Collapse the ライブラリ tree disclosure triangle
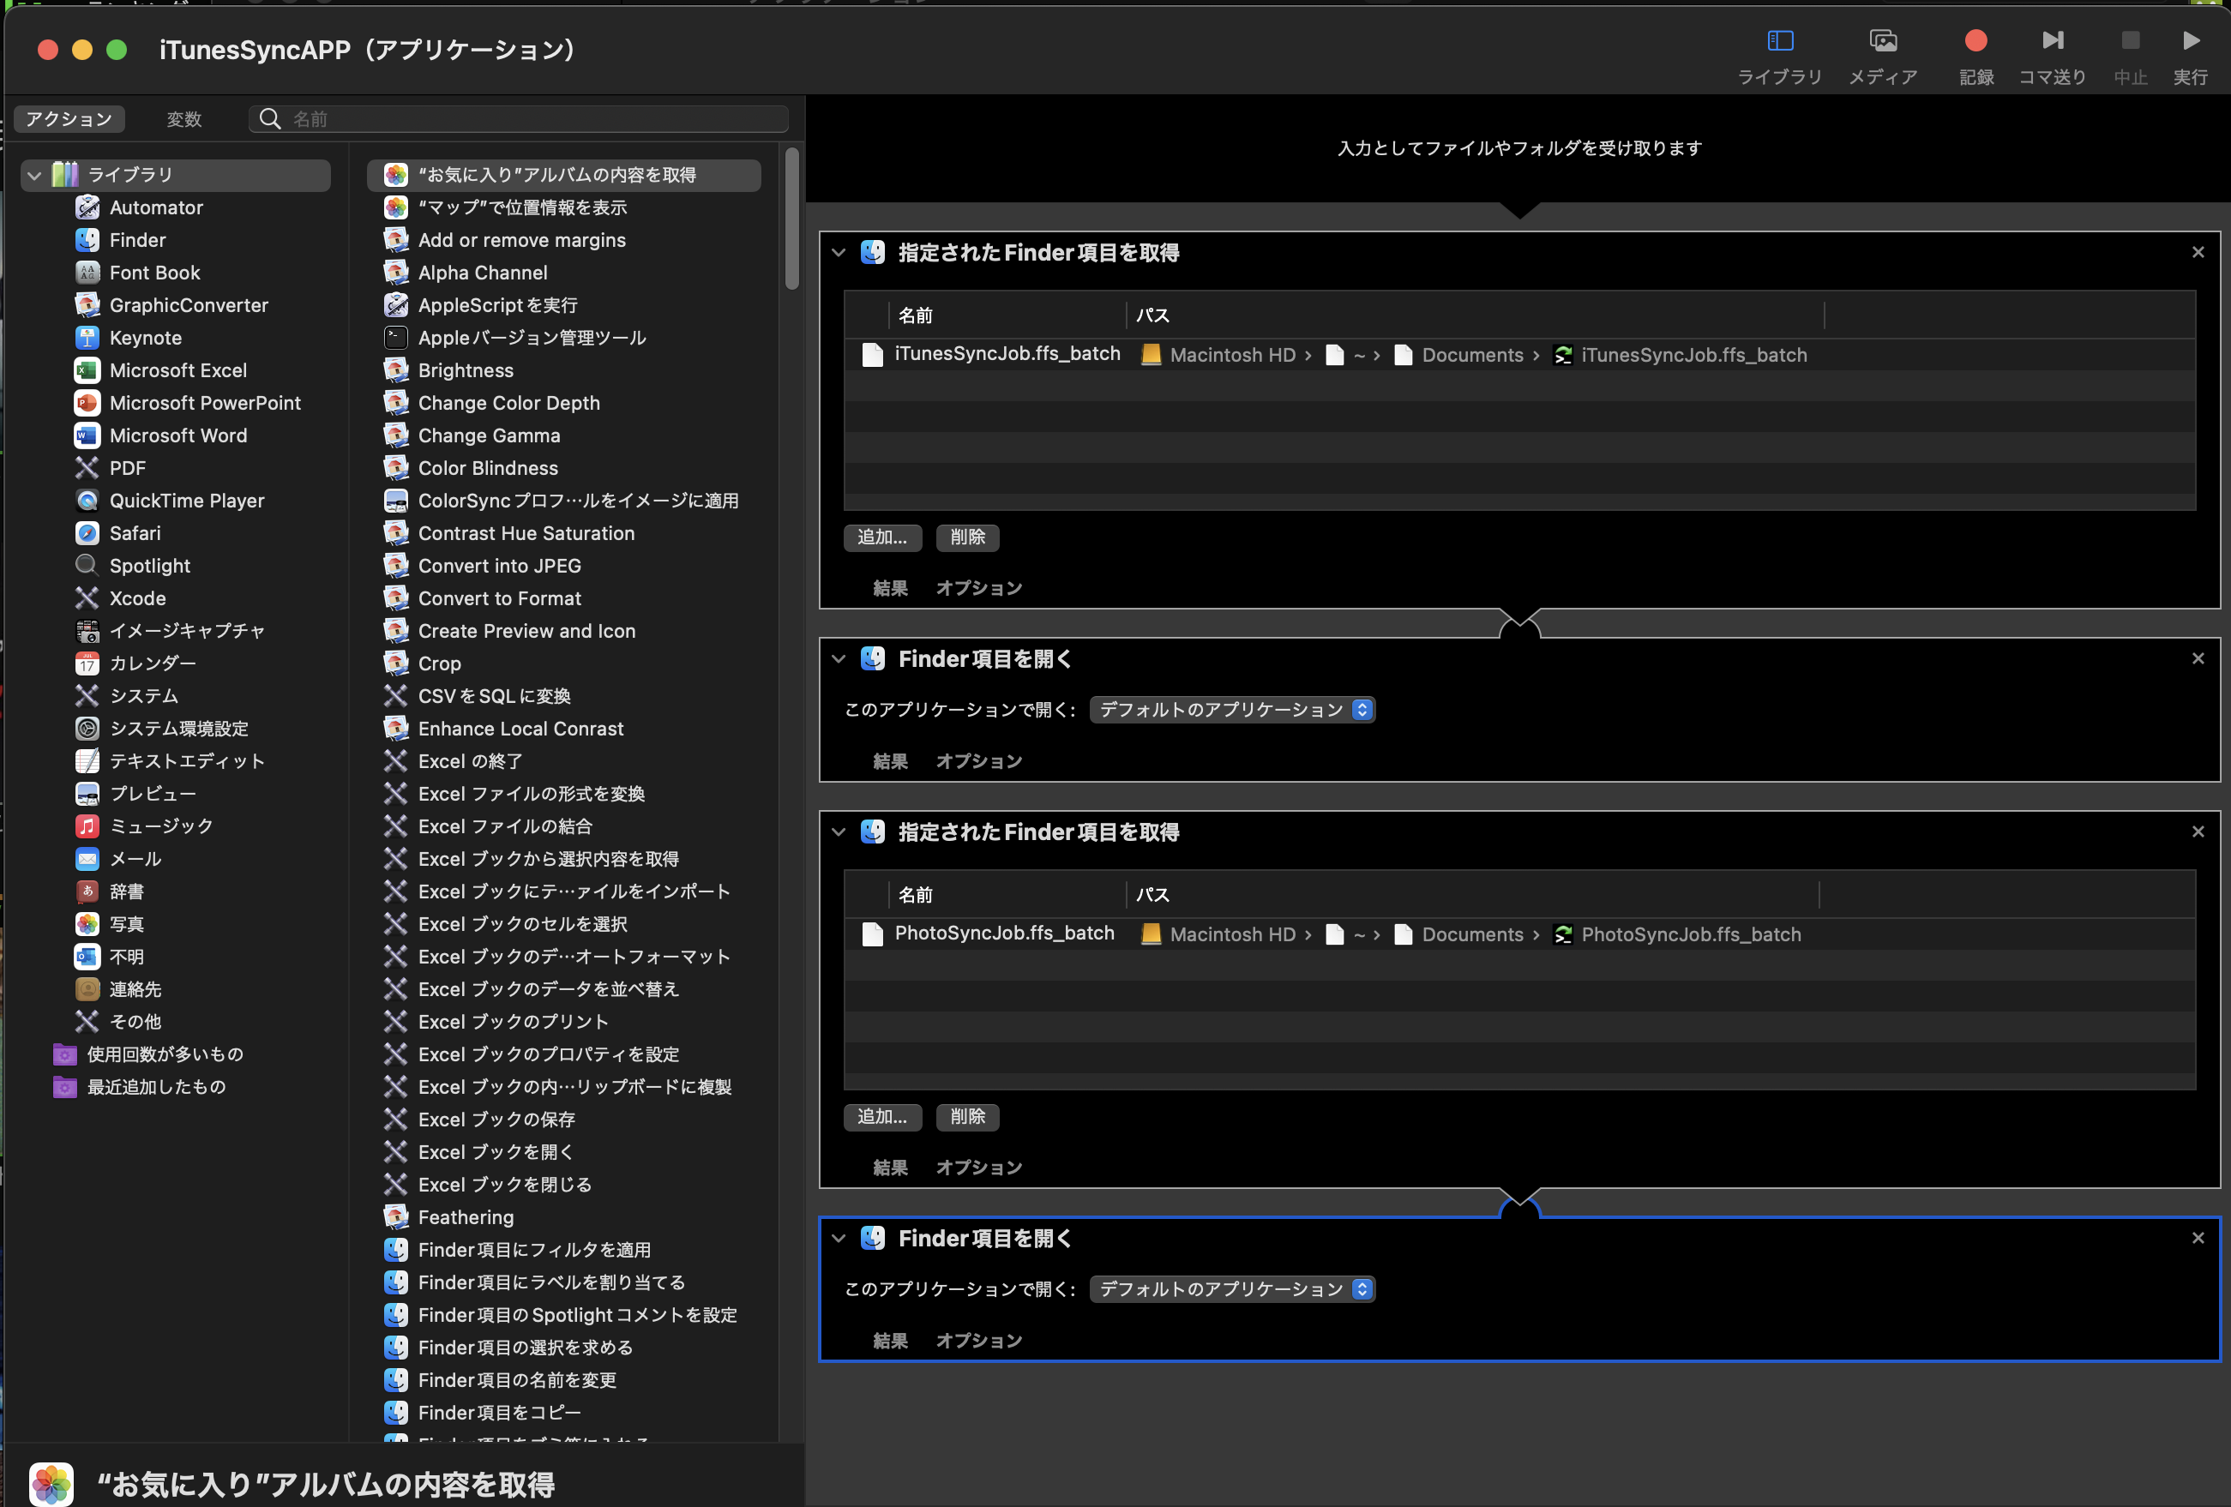Image resolution: width=2231 pixels, height=1507 pixels. pyautogui.click(x=34, y=175)
